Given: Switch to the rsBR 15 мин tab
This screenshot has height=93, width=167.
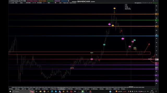Looking at the screenshot, I should click(x=31, y=89).
